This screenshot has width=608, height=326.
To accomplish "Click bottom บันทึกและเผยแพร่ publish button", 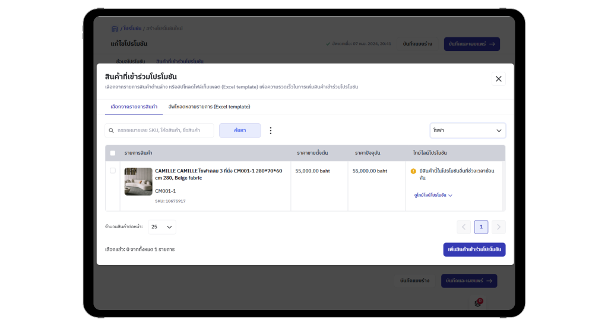I will (469, 281).
